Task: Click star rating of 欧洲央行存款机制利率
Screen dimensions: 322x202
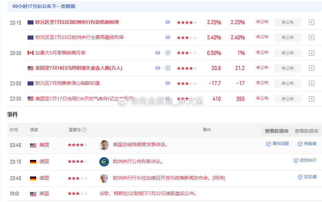Action: 187,22
